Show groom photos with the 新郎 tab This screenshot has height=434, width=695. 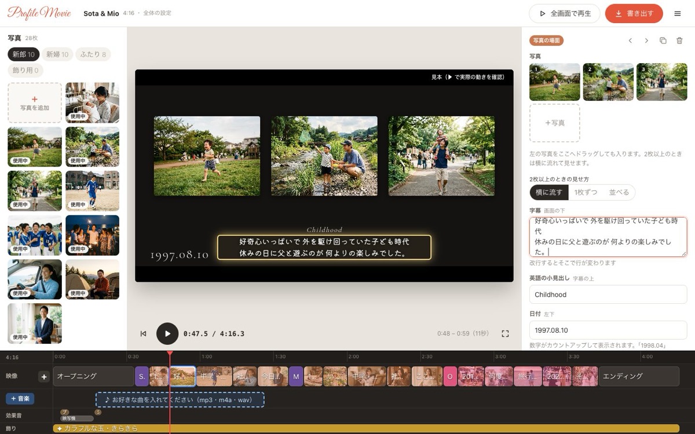24,54
